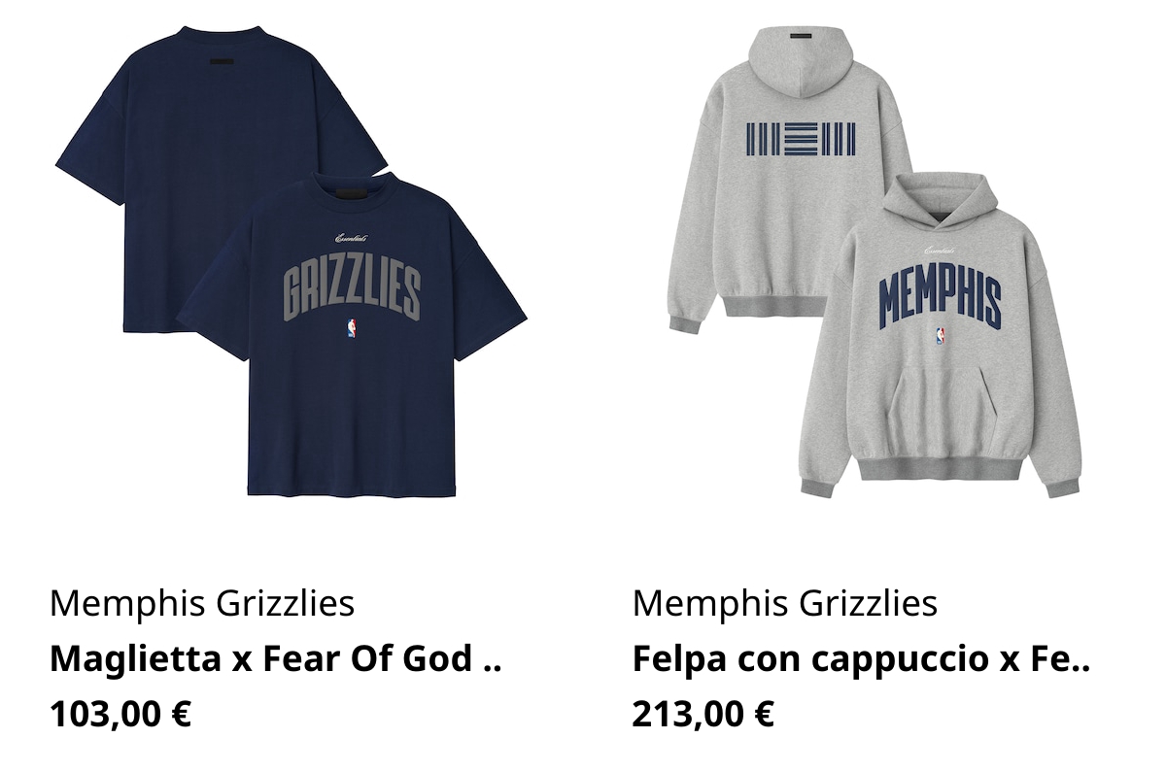Open Memphis Grizzlies label above the Felpa product

[785, 603]
